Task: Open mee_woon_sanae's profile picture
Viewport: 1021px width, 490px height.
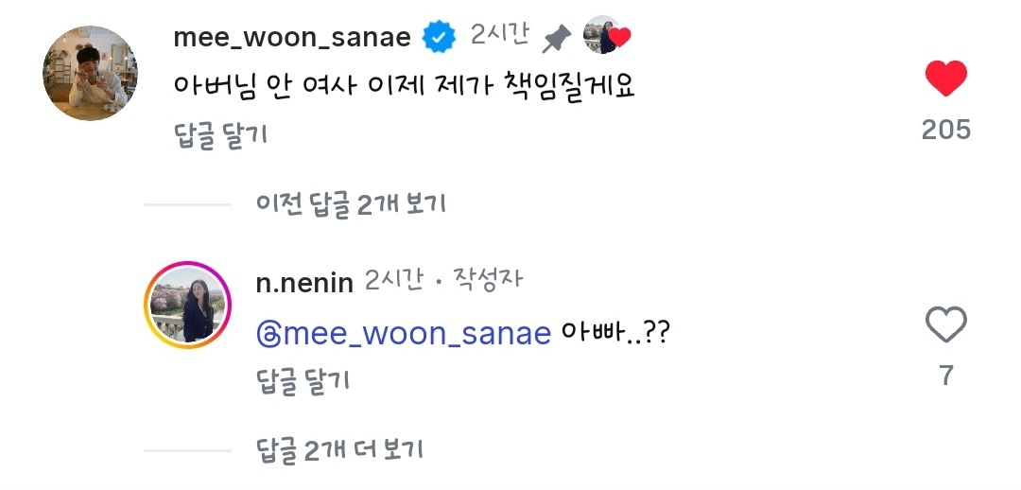Action: pyautogui.click(x=92, y=75)
